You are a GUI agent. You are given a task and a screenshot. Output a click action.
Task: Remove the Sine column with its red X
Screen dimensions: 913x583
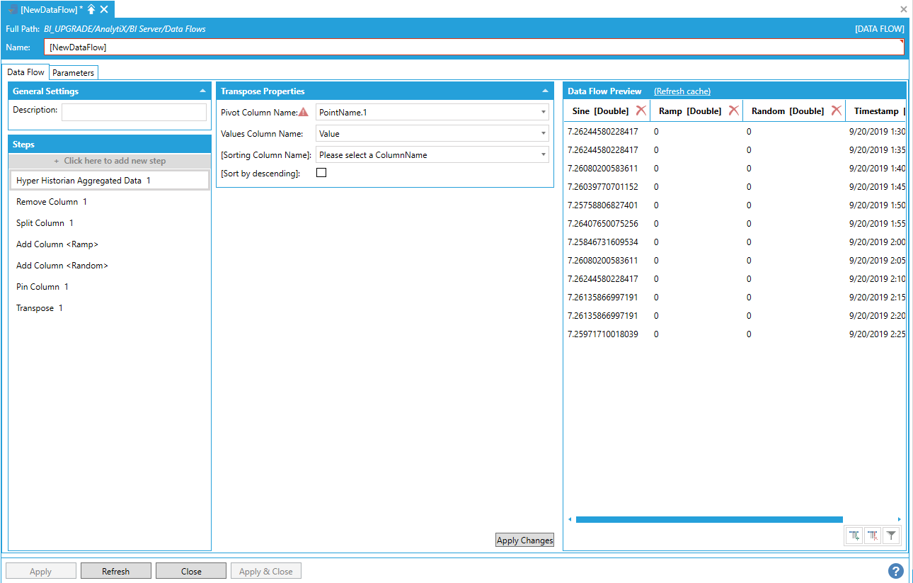[641, 111]
